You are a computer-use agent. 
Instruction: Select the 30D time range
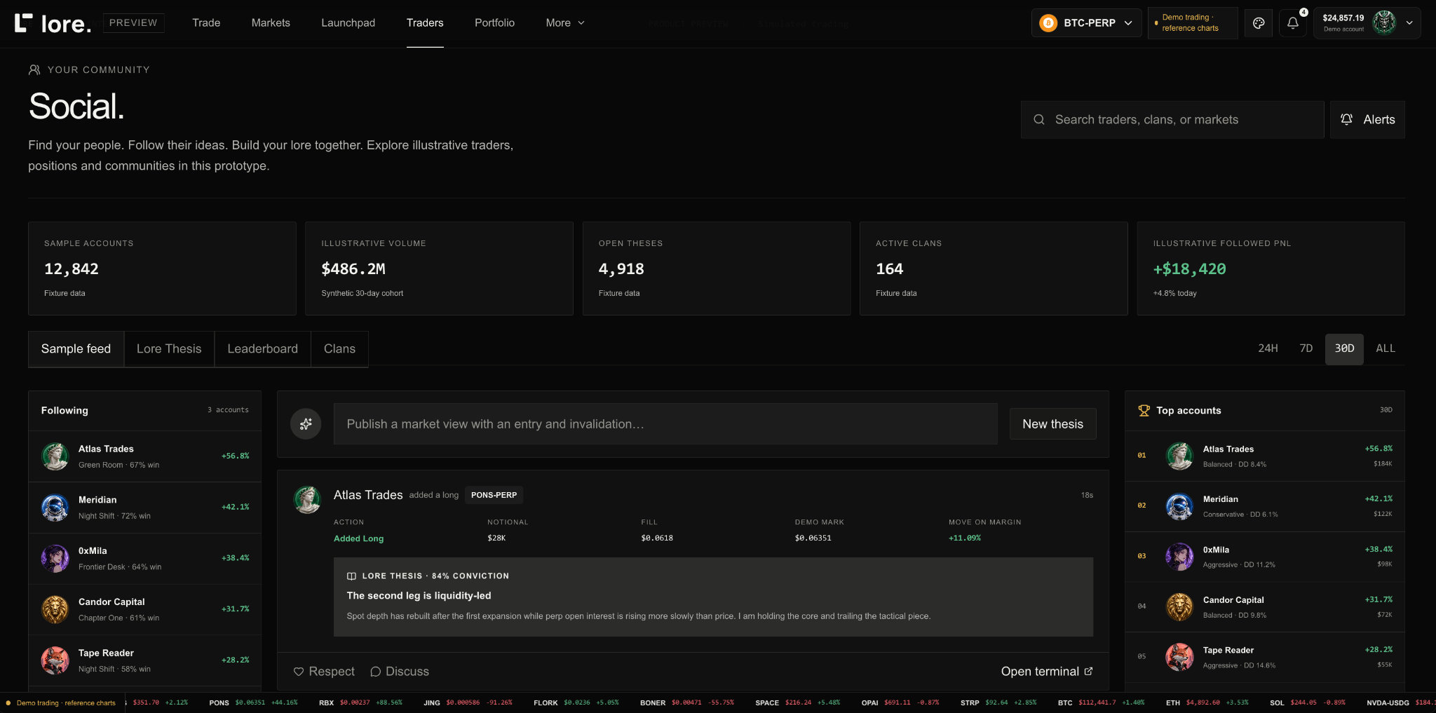(x=1344, y=349)
